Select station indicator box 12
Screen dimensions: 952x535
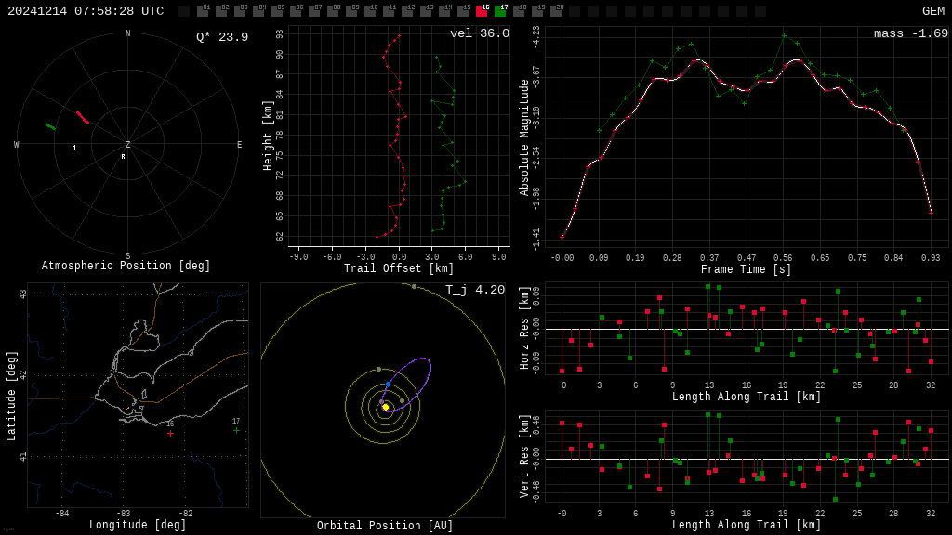click(x=407, y=10)
